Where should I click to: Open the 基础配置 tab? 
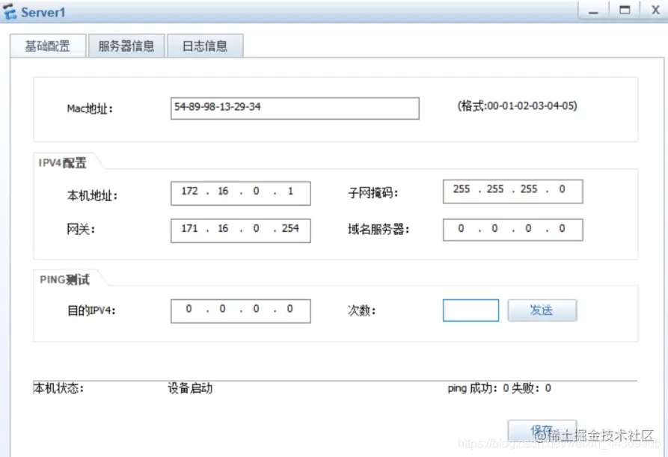(x=48, y=46)
